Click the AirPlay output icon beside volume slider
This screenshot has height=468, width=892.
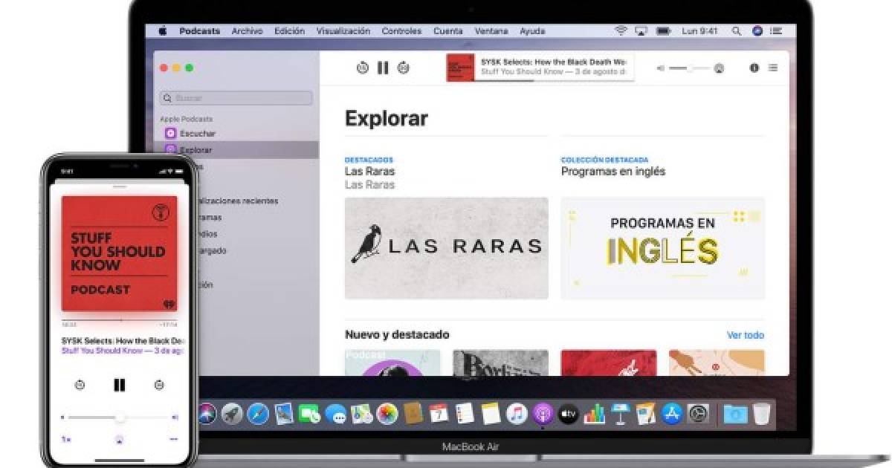719,68
